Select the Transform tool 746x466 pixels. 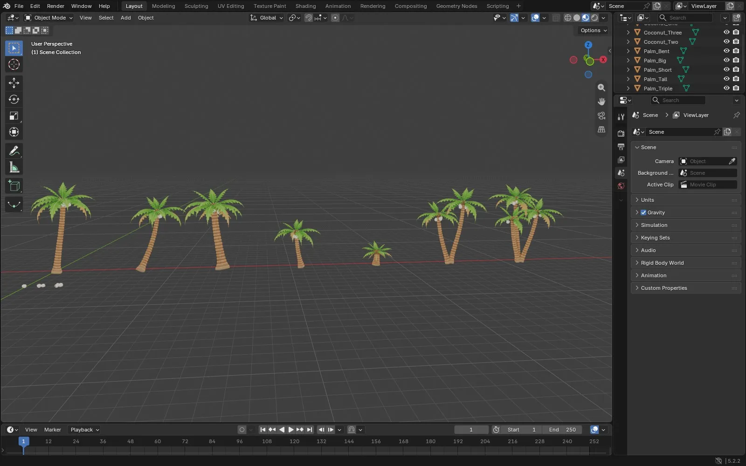click(x=14, y=132)
